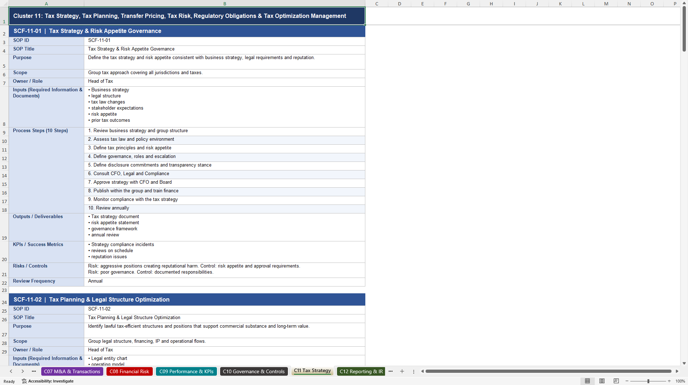Add a new sheet with plus icon
Image resolution: width=688 pixels, height=385 pixels.
[402, 371]
